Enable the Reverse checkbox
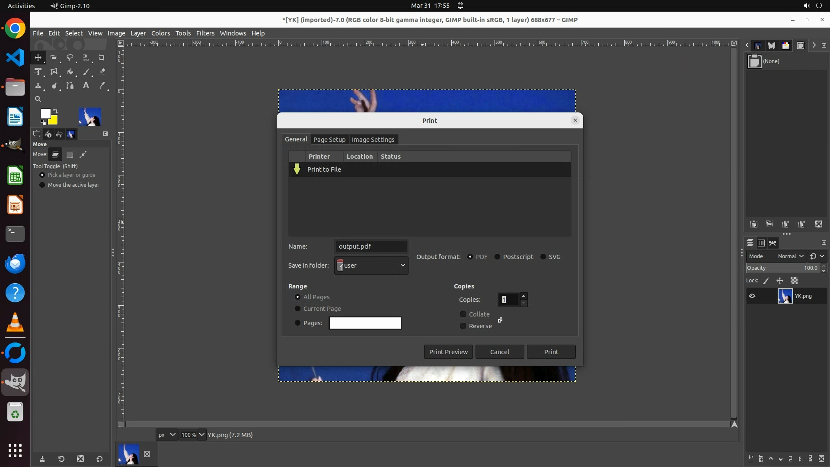 (x=463, y=326)
